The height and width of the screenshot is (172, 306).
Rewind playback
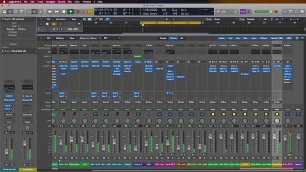pyautogui.click(x=50, y=11)
